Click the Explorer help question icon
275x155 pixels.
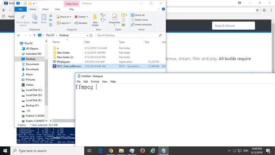point(163,9)
